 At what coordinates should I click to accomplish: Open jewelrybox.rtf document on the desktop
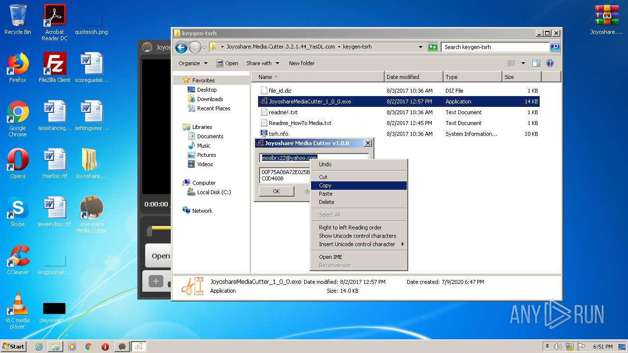coord(54,212)
